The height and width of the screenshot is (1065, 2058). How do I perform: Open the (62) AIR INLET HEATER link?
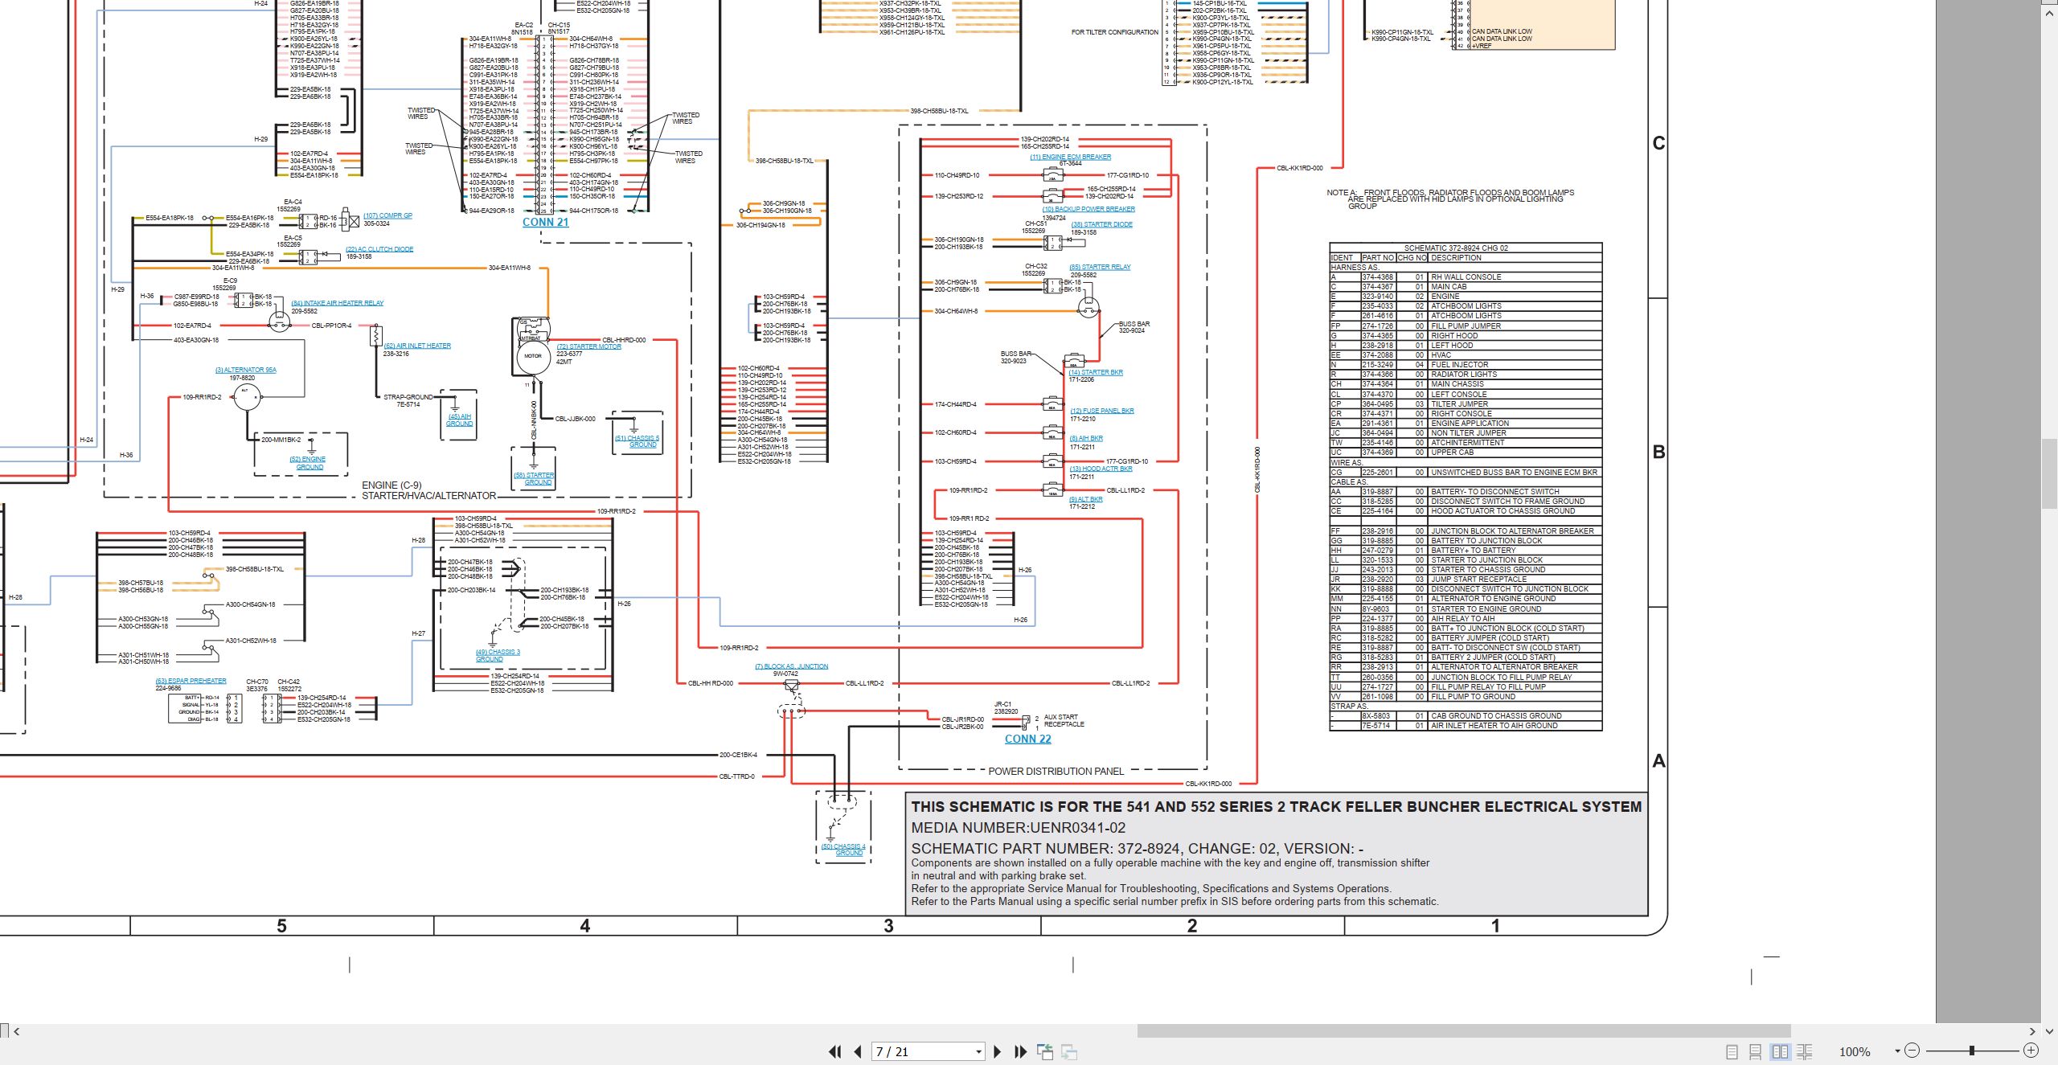(x=417, y=346)
